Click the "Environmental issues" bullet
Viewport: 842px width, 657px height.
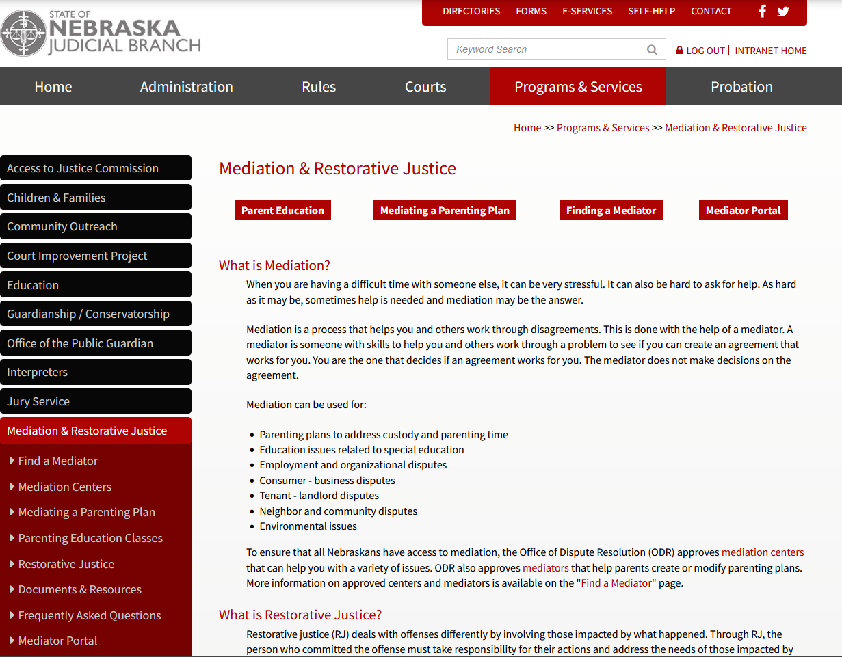pyautogui.click(x=308, y=526)
